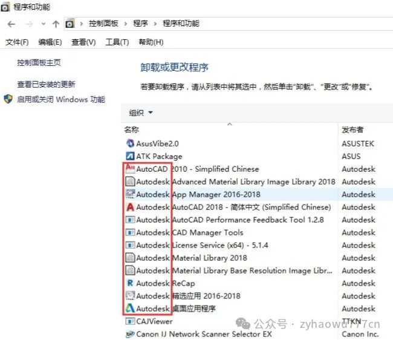The image size is (393, 340).
Task: Select AutoCAD Performance Feedback Tool 1.2.8 entry
Action: click(230, 220)
